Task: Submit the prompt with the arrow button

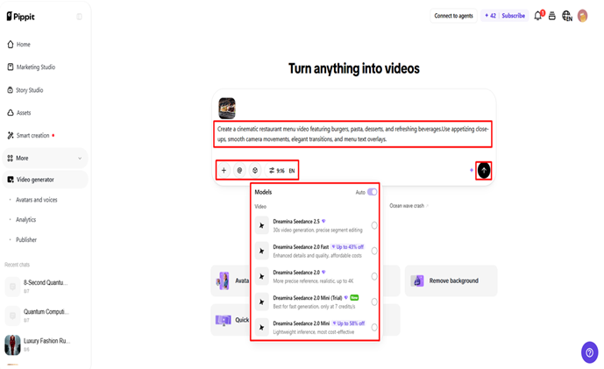Action: [484, 170]
